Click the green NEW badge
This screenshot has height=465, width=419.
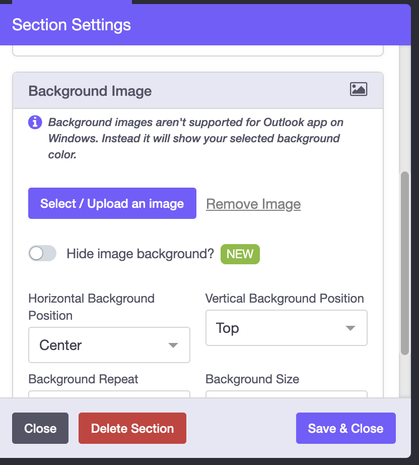point(240,254)
